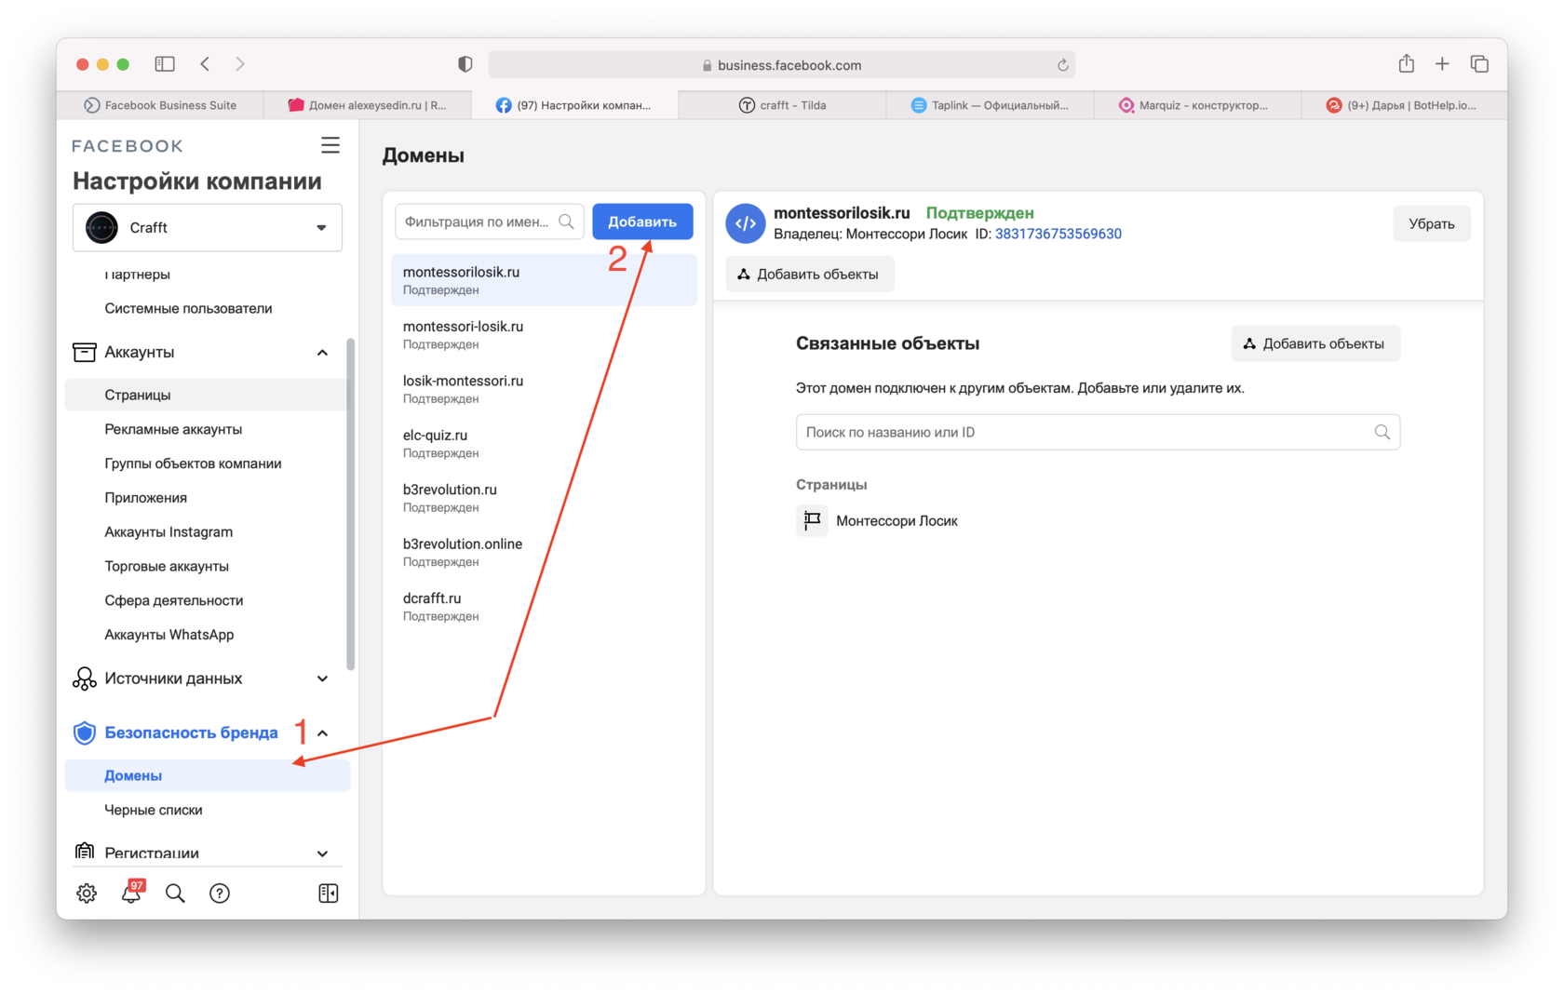
Task: Show Safari tab overview icon
Action: (1479, 64)
